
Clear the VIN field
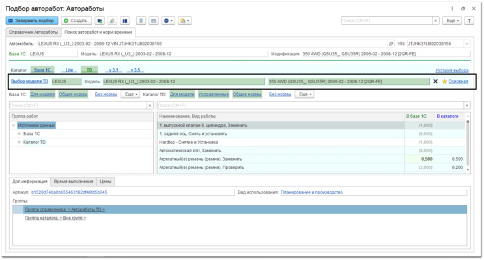click(x=466, y=44)
